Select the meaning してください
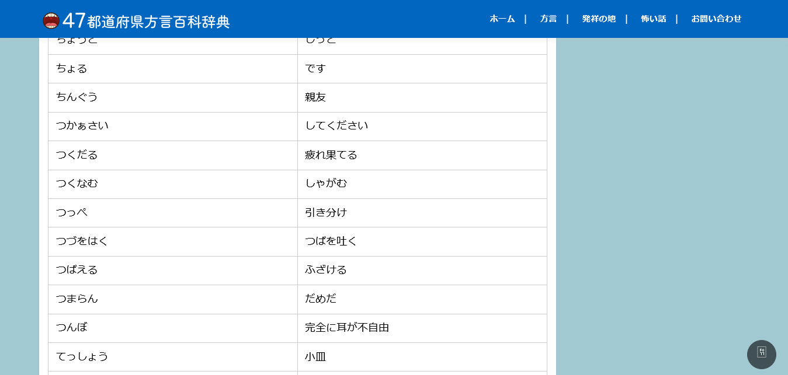This screenshot has height=375, width=788. tap(336, 126)
